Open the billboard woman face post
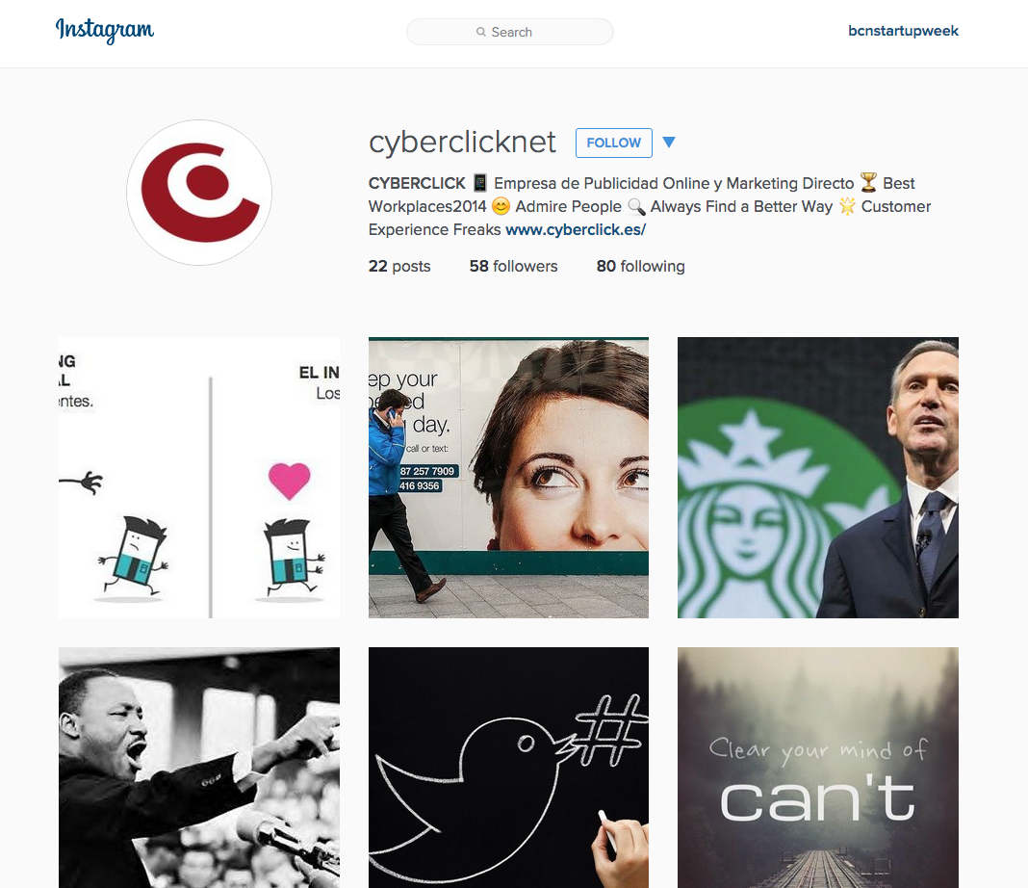The height and width of the screenshot is (888, 1028). (509, 478)
